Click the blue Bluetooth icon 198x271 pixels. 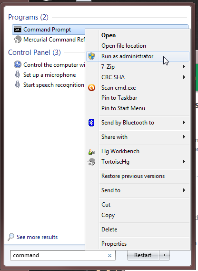point(91,123)
